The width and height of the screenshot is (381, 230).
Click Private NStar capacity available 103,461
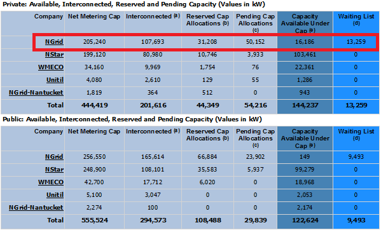point(305,55)
